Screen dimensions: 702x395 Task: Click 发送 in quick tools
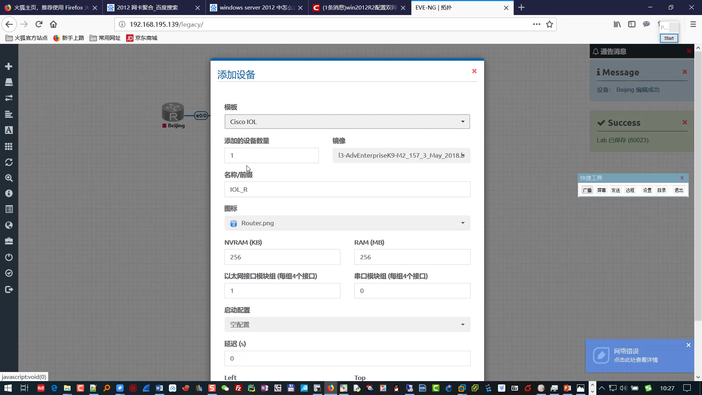tap(616, 190)
